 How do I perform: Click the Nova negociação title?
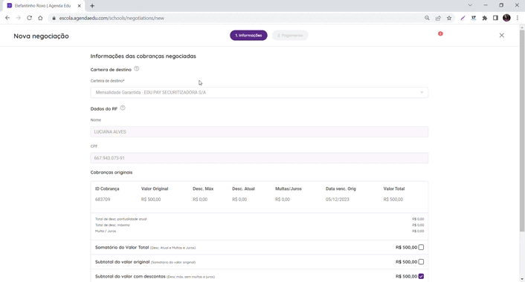[x=41, y=36]
